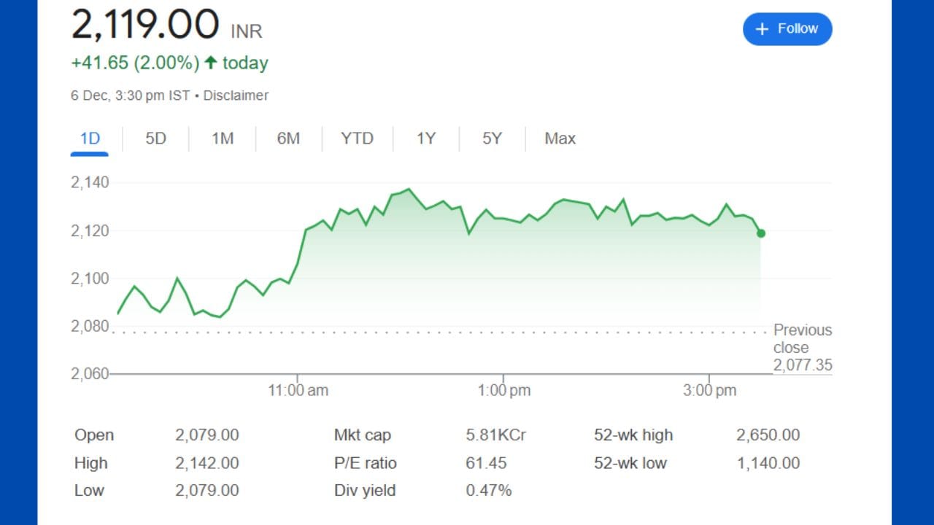Select the 1D time range tab
The width and height of the screenshot is (934, 525).
(90, 139)
